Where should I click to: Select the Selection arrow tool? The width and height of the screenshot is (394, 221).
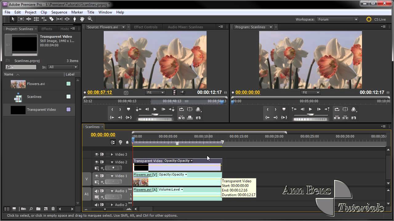13,19
